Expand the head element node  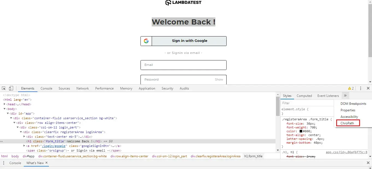tap(5, 104)
